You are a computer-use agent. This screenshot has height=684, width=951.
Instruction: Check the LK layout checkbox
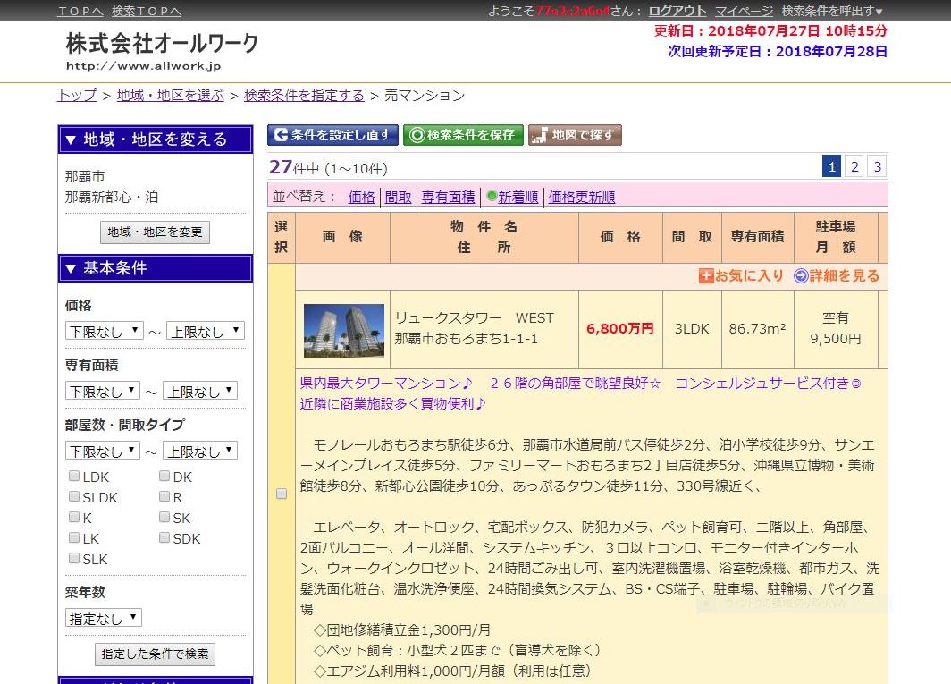point(74,537)
